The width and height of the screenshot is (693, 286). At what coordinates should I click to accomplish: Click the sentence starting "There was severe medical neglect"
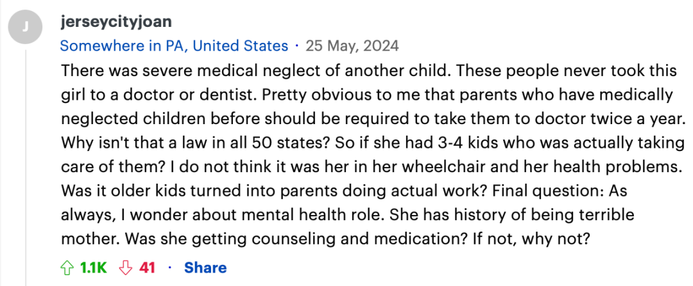(257, 70)
